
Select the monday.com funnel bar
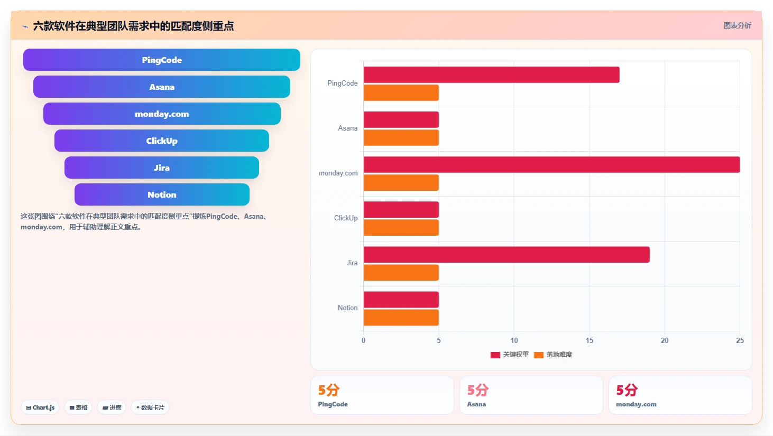tap(162, 114)
